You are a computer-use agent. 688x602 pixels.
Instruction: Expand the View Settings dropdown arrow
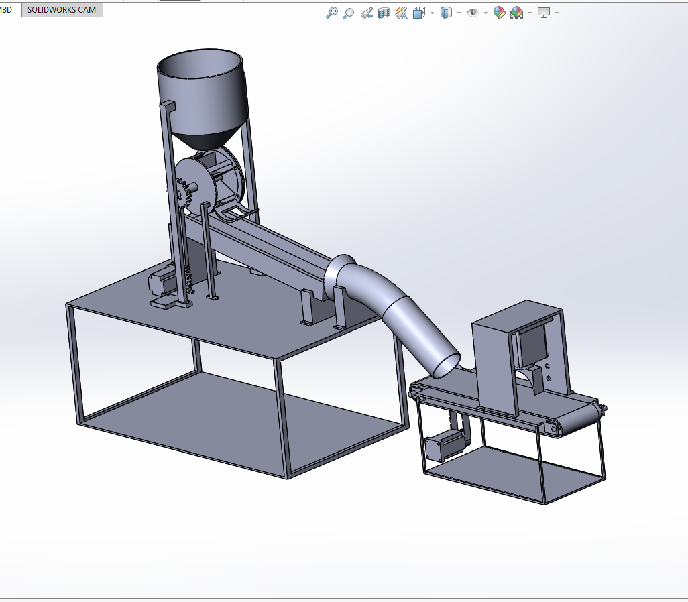coord(557,13)
